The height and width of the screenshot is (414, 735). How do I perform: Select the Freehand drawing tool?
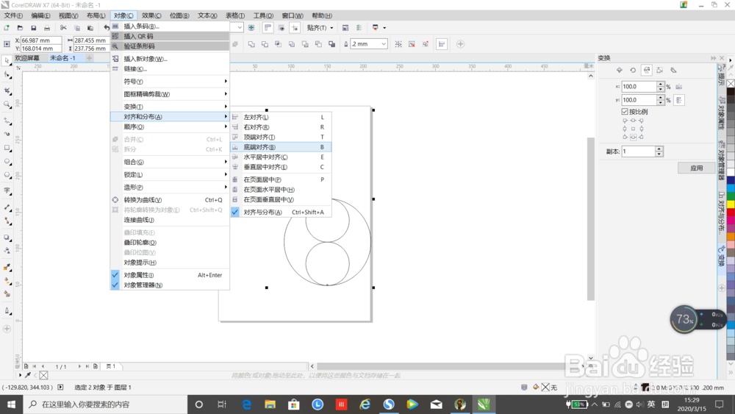(x=7, y=121)
